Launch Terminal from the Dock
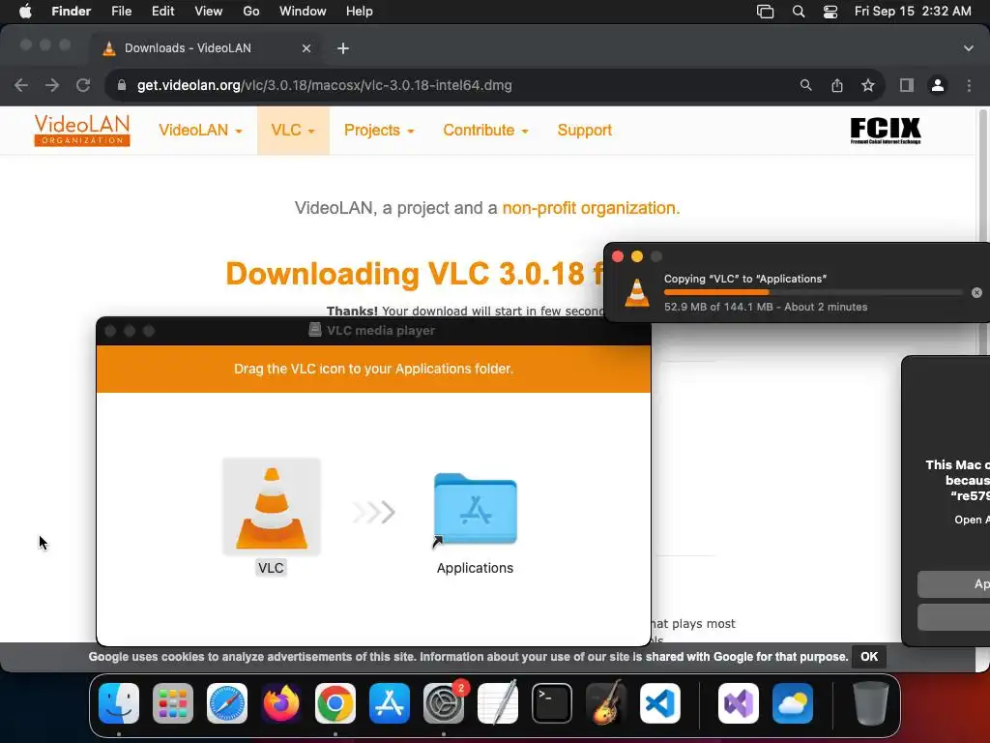The width and height of the screenshot is (990, 743). (x=552, y=703)
